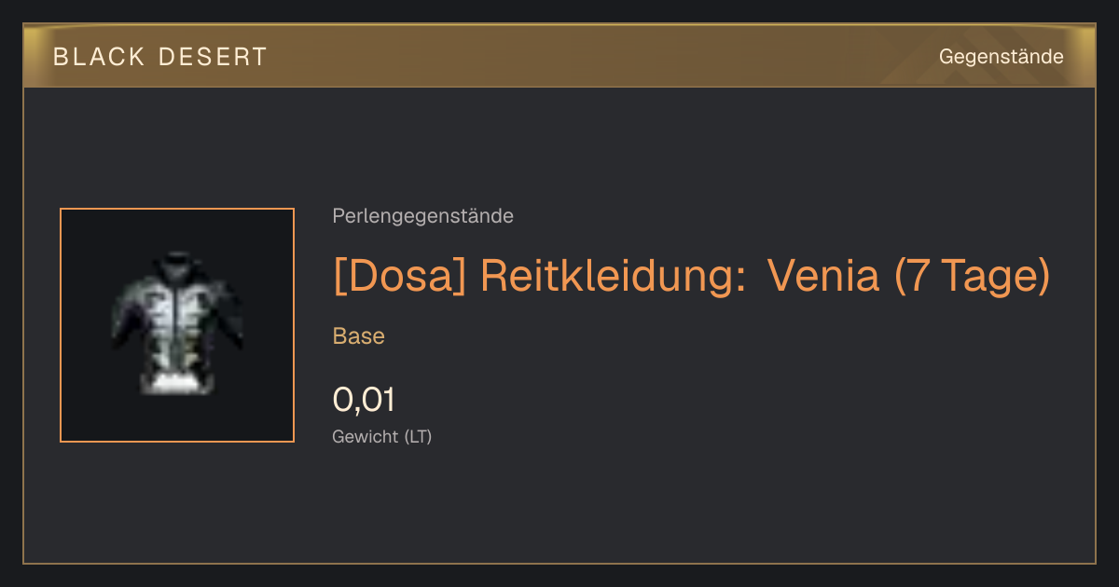Select the Perlengegenstände category label
Screen dimensions: 1119x587
click(422, 216)
